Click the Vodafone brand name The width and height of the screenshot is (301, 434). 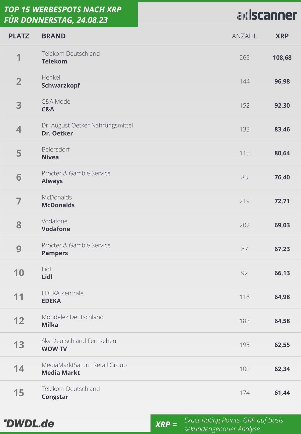(x=56, y=229)
